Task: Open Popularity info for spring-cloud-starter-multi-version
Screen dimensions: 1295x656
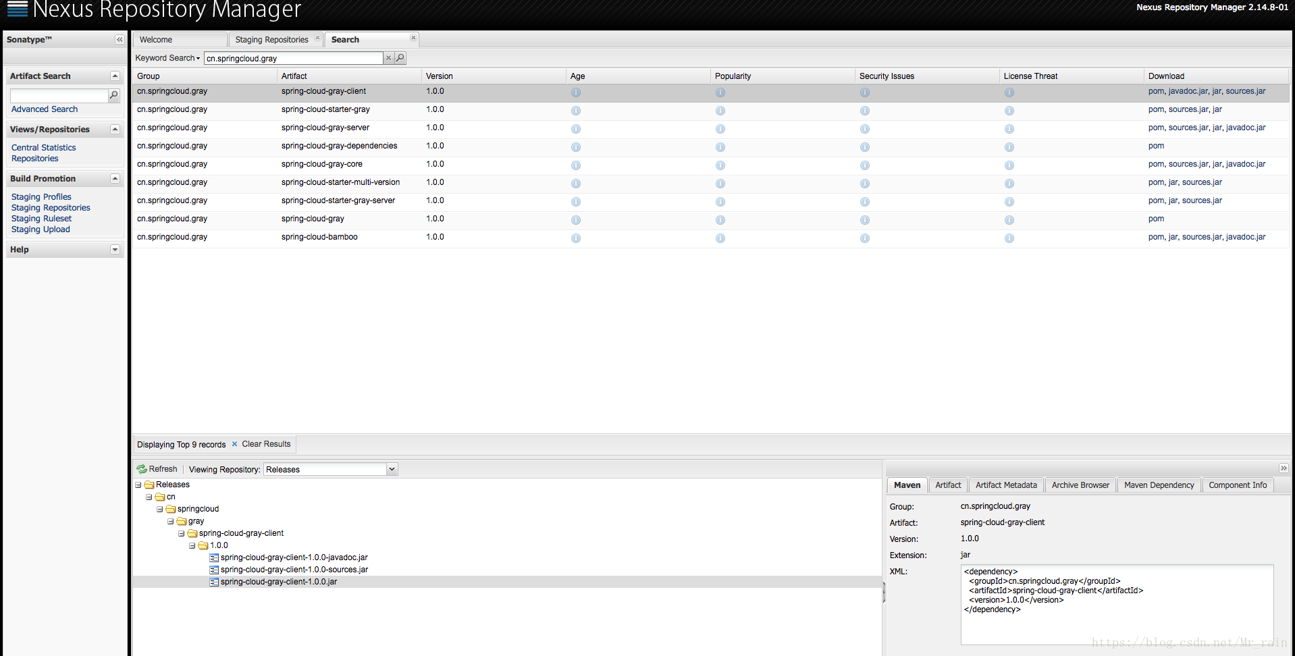Action: 720,184
